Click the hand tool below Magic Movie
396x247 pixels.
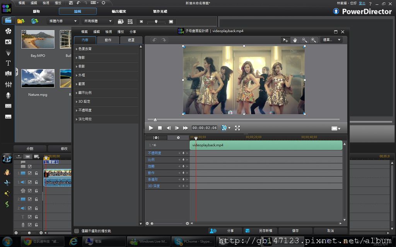[x=7, y=172]
